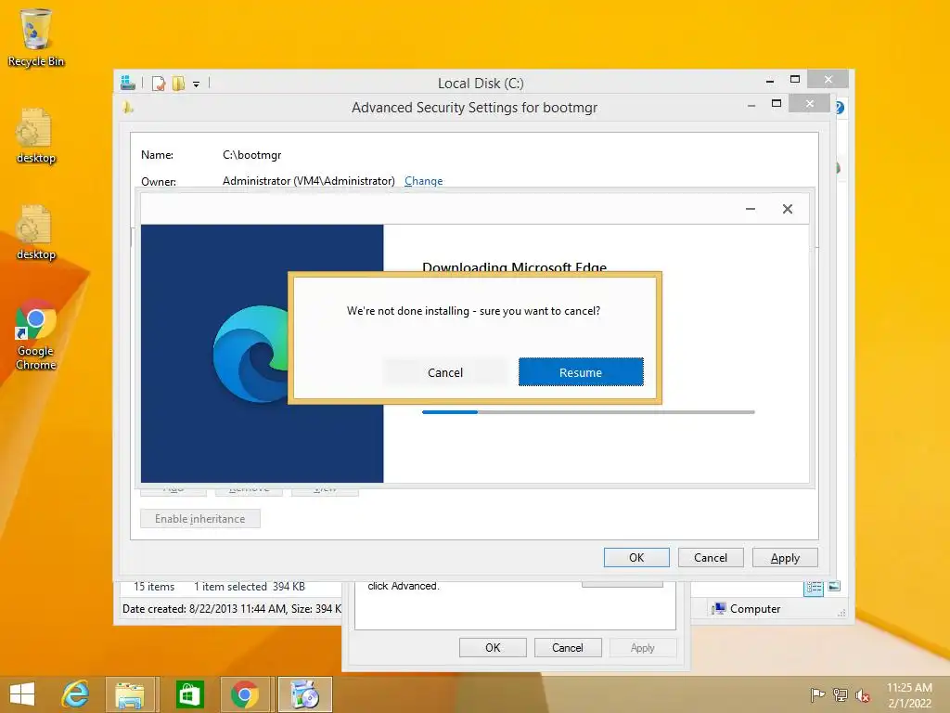Minimize the Edge installer window

(750, 209)
